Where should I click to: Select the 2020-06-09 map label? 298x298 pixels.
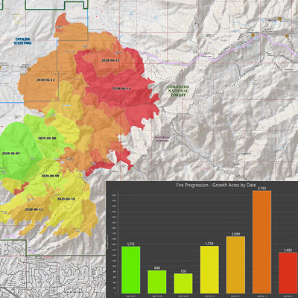pyautogui.click(x=50, y=176)
